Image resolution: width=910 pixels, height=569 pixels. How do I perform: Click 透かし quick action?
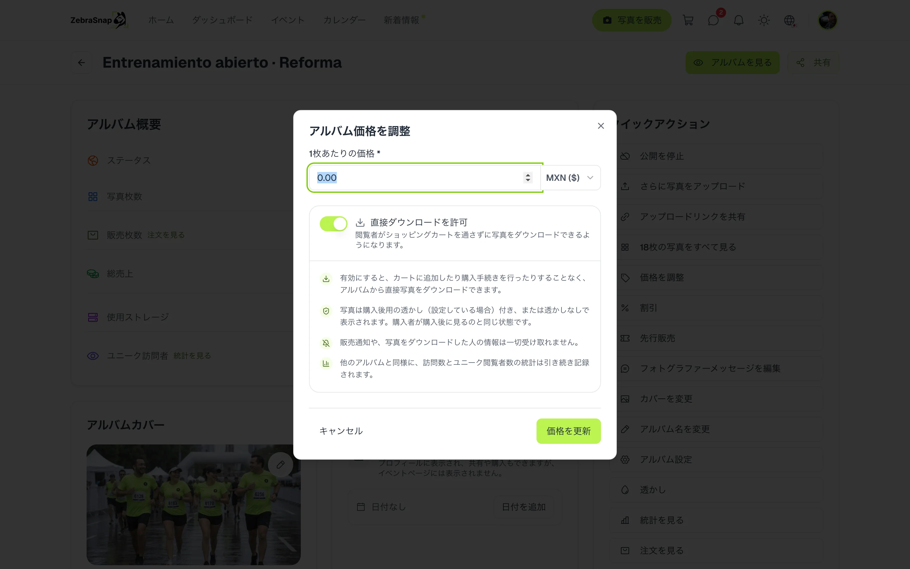coord(716,490)
